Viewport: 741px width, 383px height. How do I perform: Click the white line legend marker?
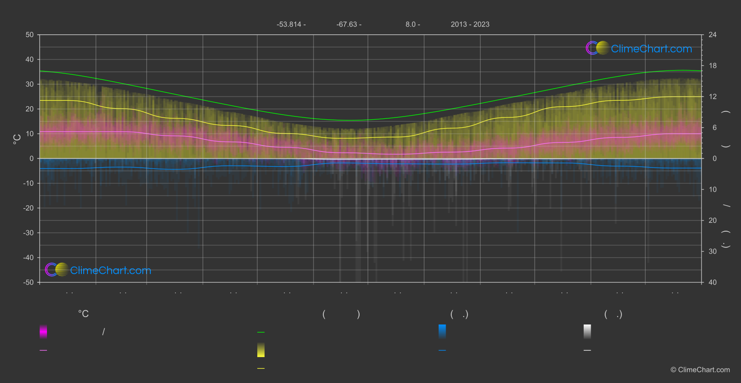587,351
